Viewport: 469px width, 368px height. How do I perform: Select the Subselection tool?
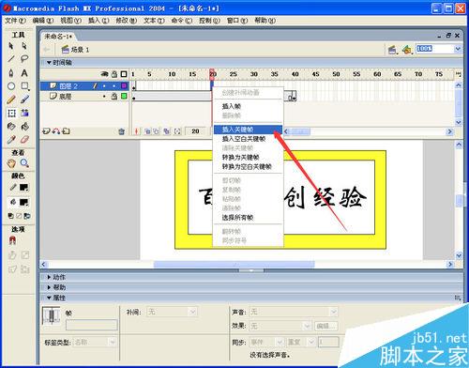24,46
